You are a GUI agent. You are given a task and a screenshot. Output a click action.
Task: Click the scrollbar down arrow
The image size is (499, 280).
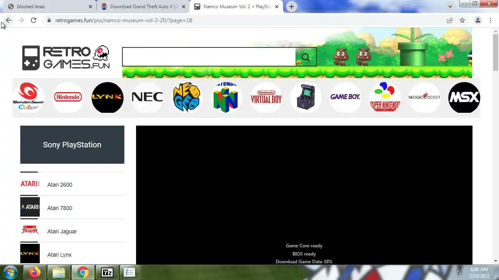495,261
